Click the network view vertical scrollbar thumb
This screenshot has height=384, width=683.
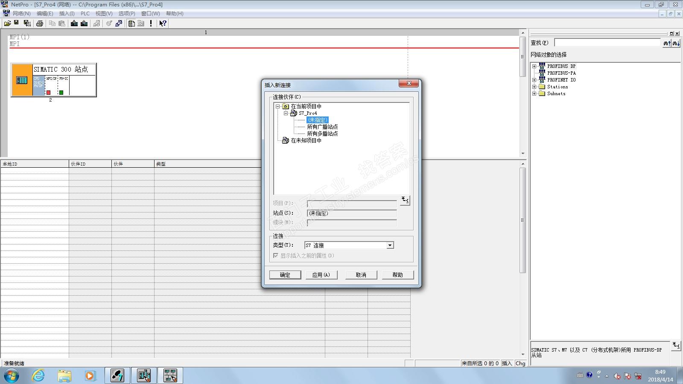tap(522, 56)
